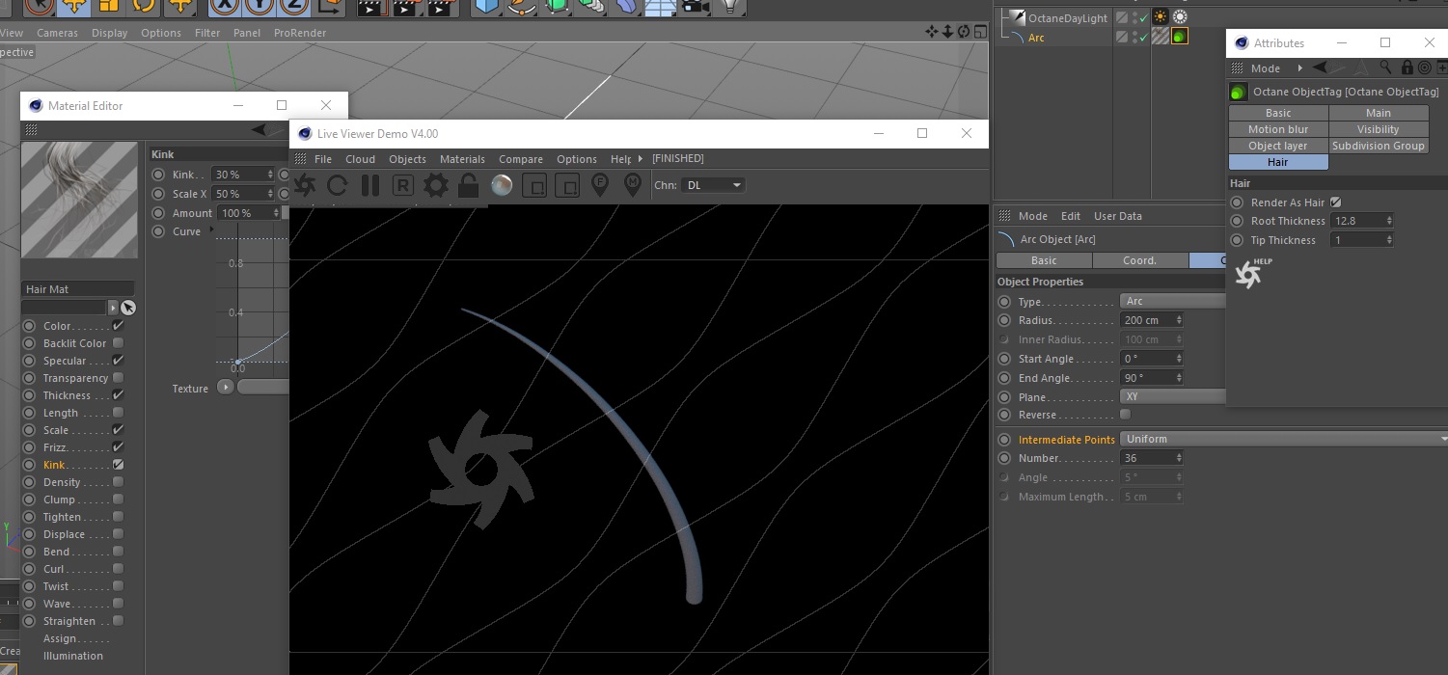This screenshot has height=675, width=1448.
Task: Uncheck Render As Hair checkbox
Action: tap(1336, 202)
